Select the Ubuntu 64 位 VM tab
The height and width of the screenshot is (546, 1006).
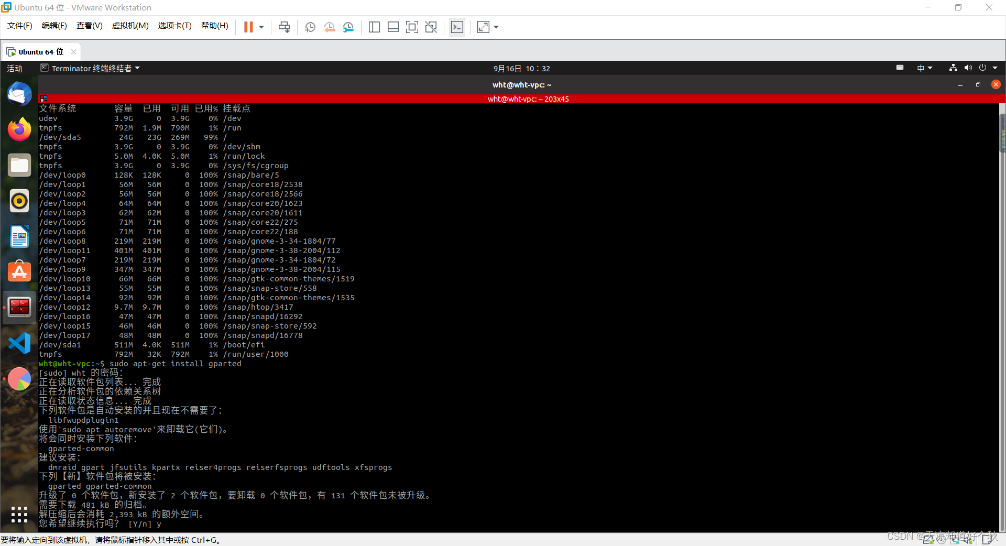click(41, 52)
